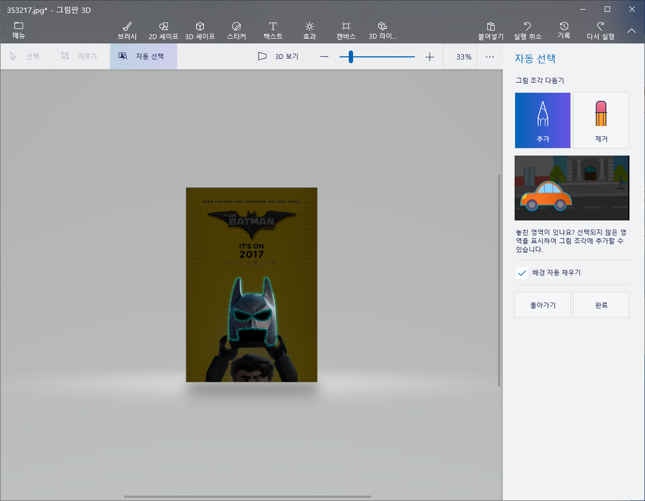Viewport: 645px width, 501px height.
Task: Uncheck 배경 자동 채우기 checkbox
Action: pyautogui.click(x=522, y=272)
